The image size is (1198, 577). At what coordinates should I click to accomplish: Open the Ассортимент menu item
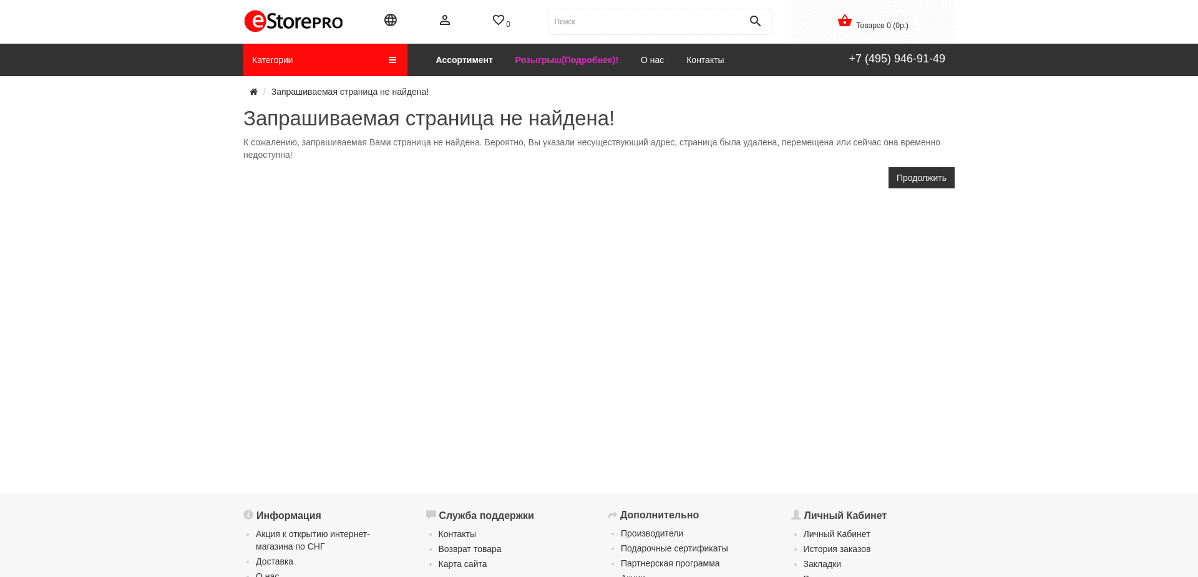click(x=464, y=59)
